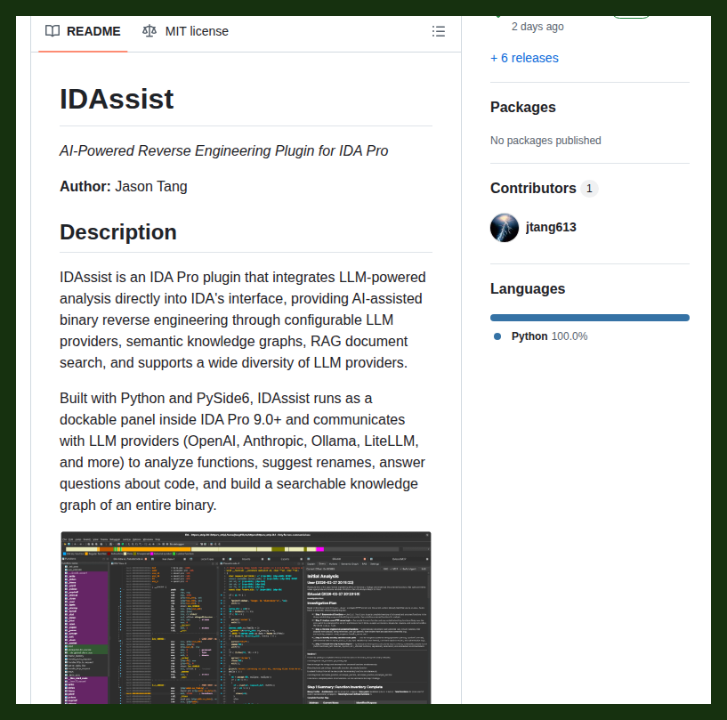Click the scales icon beside MIT license
727x720 pixels.
tap(149, 31)
